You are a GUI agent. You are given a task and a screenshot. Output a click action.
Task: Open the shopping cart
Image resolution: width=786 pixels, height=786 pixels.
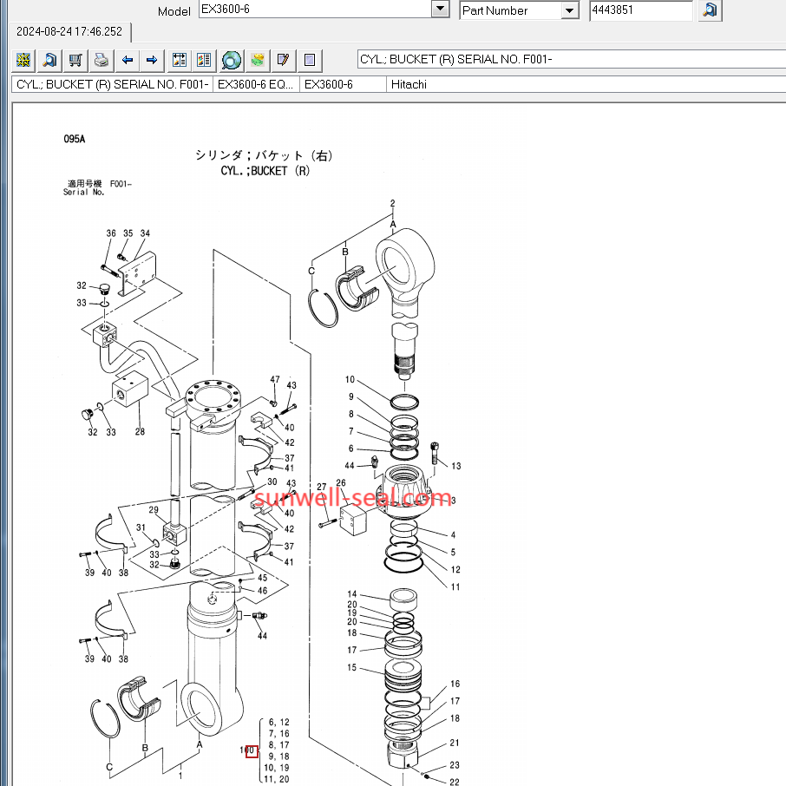[x=75, y=60]
